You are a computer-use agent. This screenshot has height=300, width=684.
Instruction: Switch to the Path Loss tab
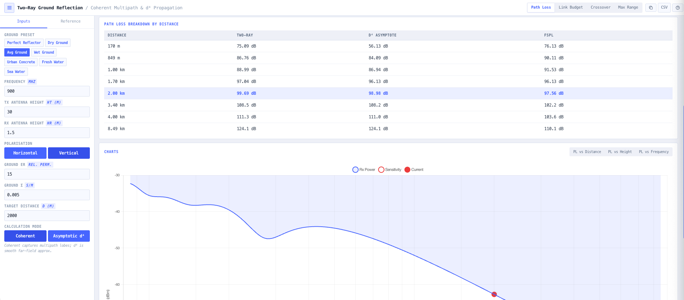click(541, 8)
